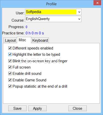Disable the Enable drill sound checkbox

pyautogui.click(x=10, y=74)
